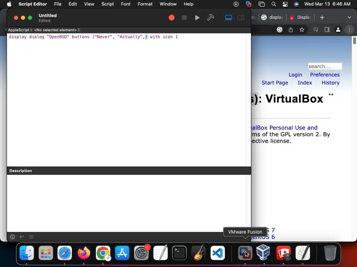Open Terminal from the Dock
This screenshot has height=267, width=357.
pyautogui.click(x=180, y=253)
